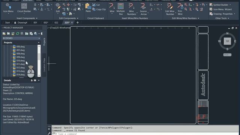240x135 pixels.
Task: Click the first Project Manager toolbar icon
Action: pos(4,33)
